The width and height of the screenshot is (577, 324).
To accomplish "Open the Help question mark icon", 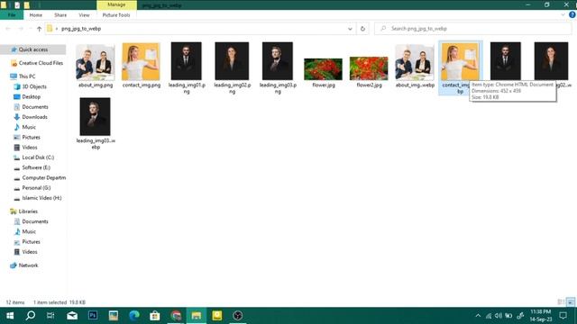I will 572,15.
